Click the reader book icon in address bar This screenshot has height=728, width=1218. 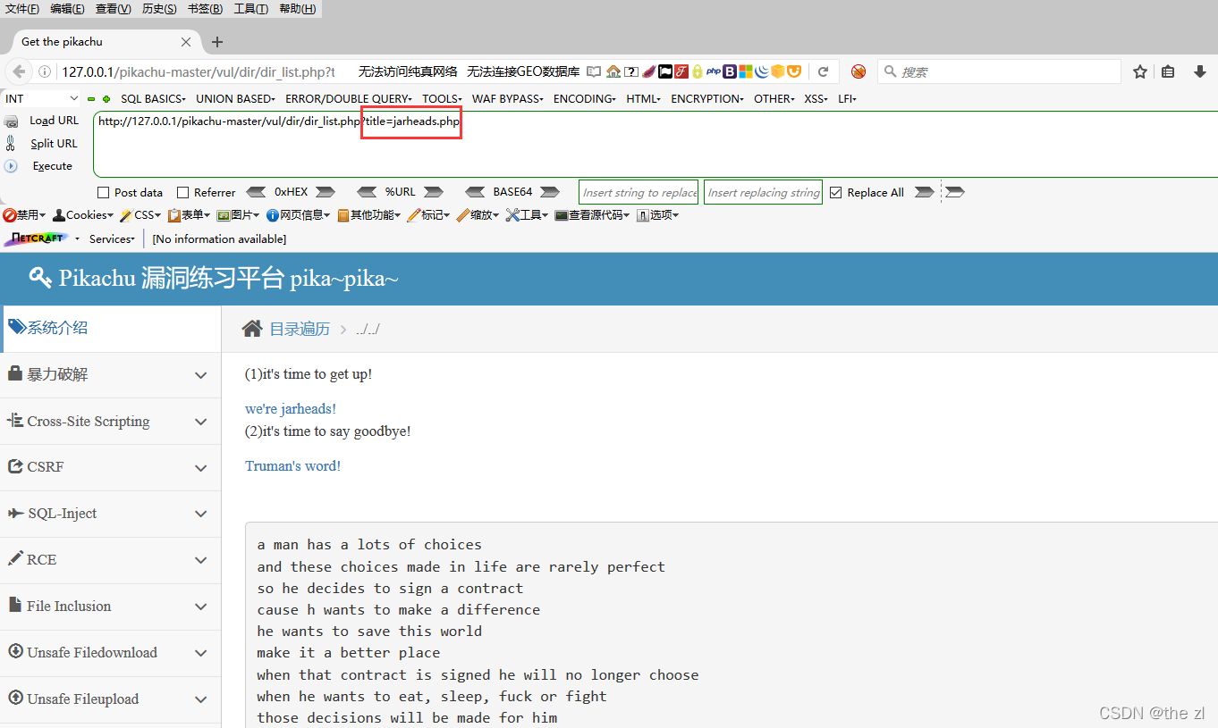coord(594,71)
